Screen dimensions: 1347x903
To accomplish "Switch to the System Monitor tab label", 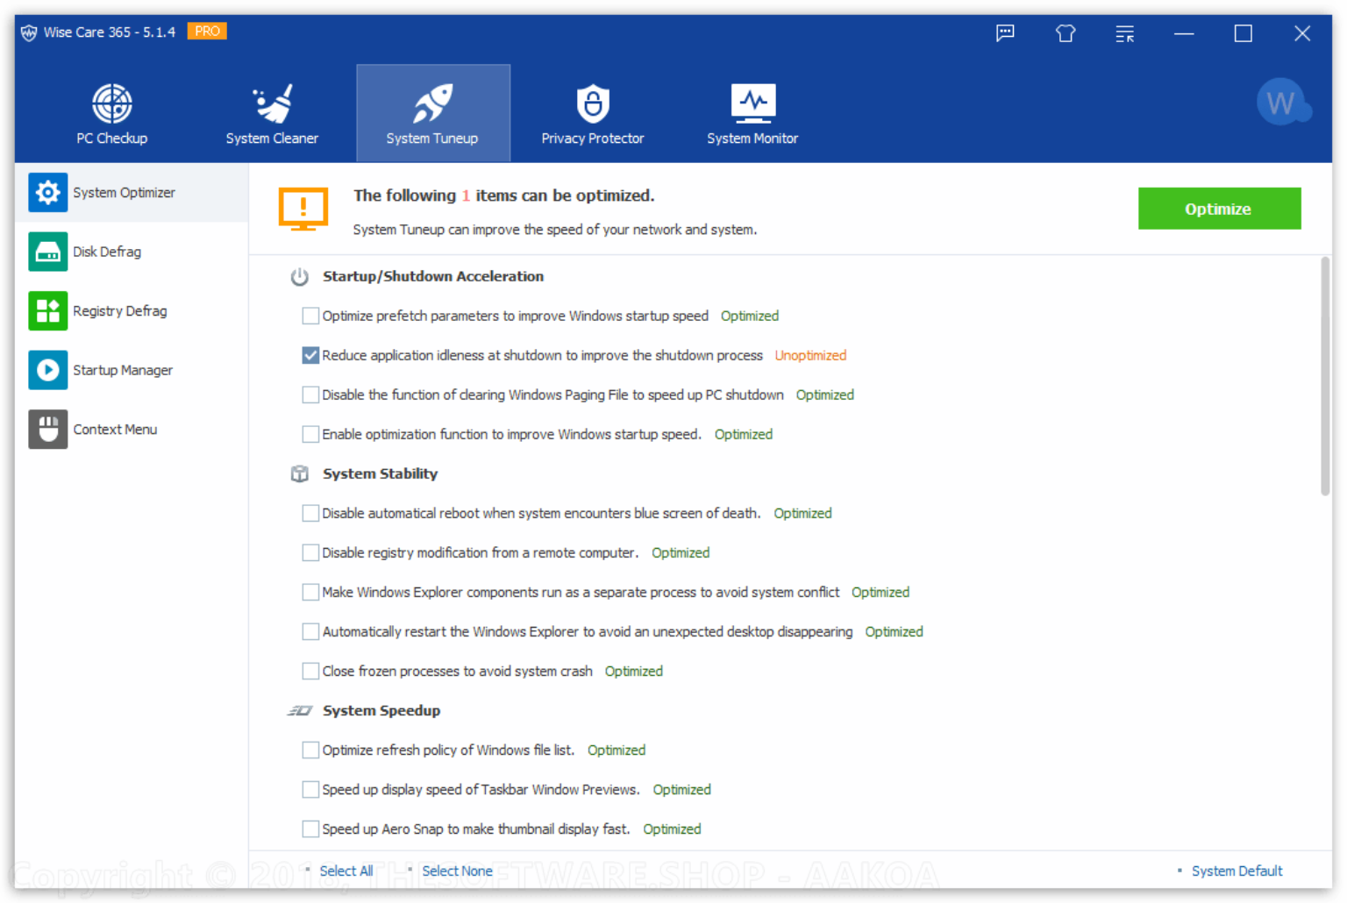I will click(753, 139).
